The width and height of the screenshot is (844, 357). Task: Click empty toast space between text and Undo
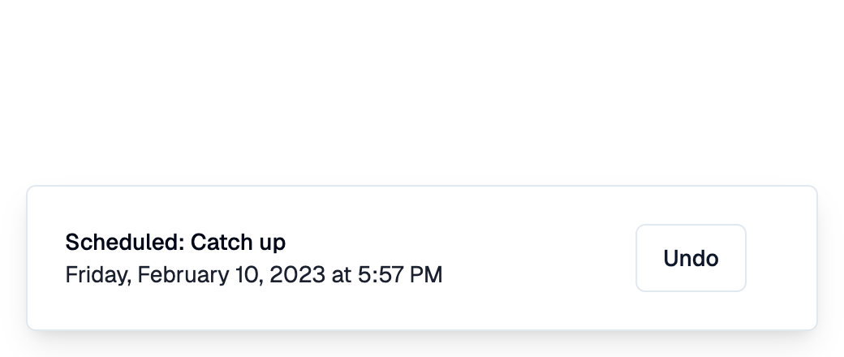(538, 258)
